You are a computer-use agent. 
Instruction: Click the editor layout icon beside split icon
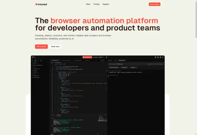point(103,60)
